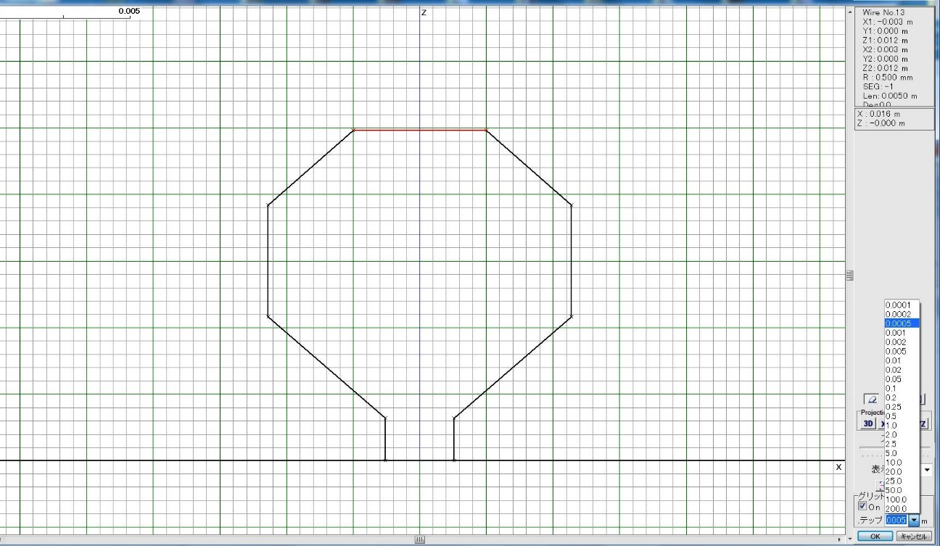Click the horizontal scrollbar right arrow
Viewport: 940px width, 546px height.
[x=841, y=540]
